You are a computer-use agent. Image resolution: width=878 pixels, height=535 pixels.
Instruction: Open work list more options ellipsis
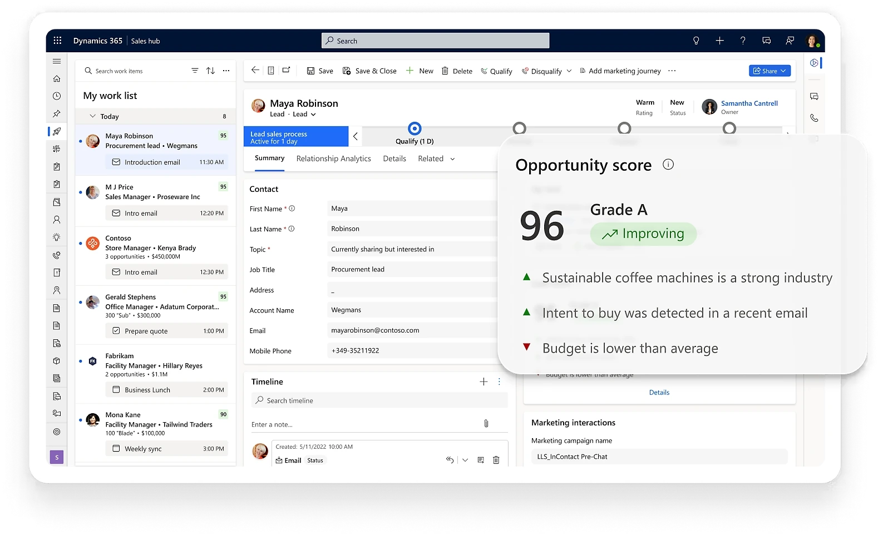[226, 71]
